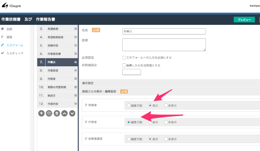Open the 経路 sidebar menu
The image size is (260, 151).
[x=9, y=37]
